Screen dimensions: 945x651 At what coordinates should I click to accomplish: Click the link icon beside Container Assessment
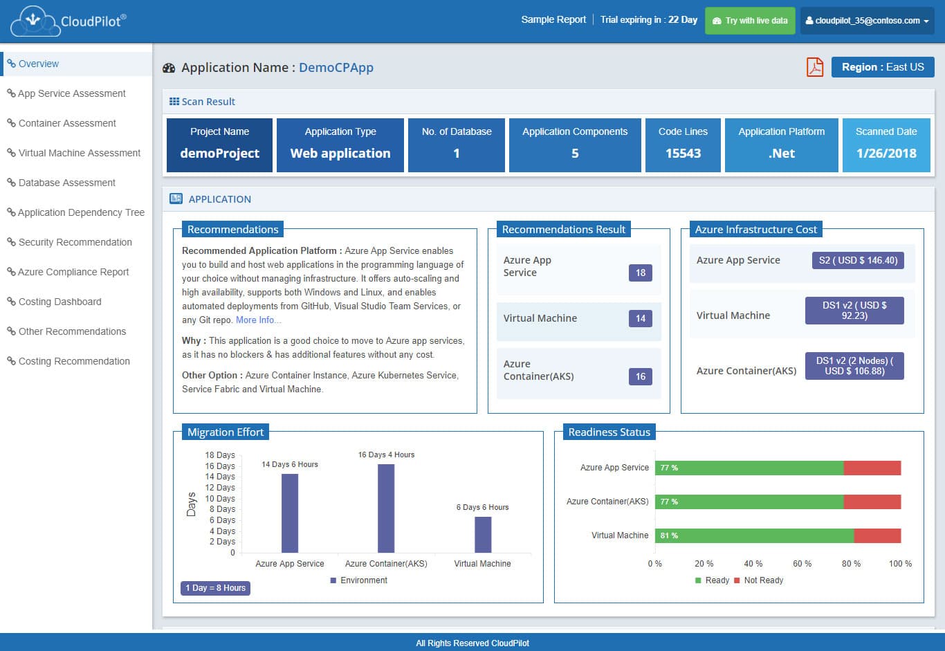pyautogui.click(x=11, y=123)
